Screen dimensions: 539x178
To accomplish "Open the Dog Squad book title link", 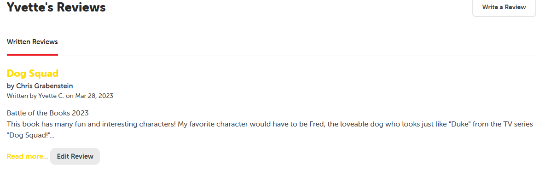I will click(33, 73).
